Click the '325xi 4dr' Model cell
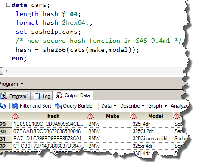This screenshot has height=168, width=199. (x=152, y=146)
